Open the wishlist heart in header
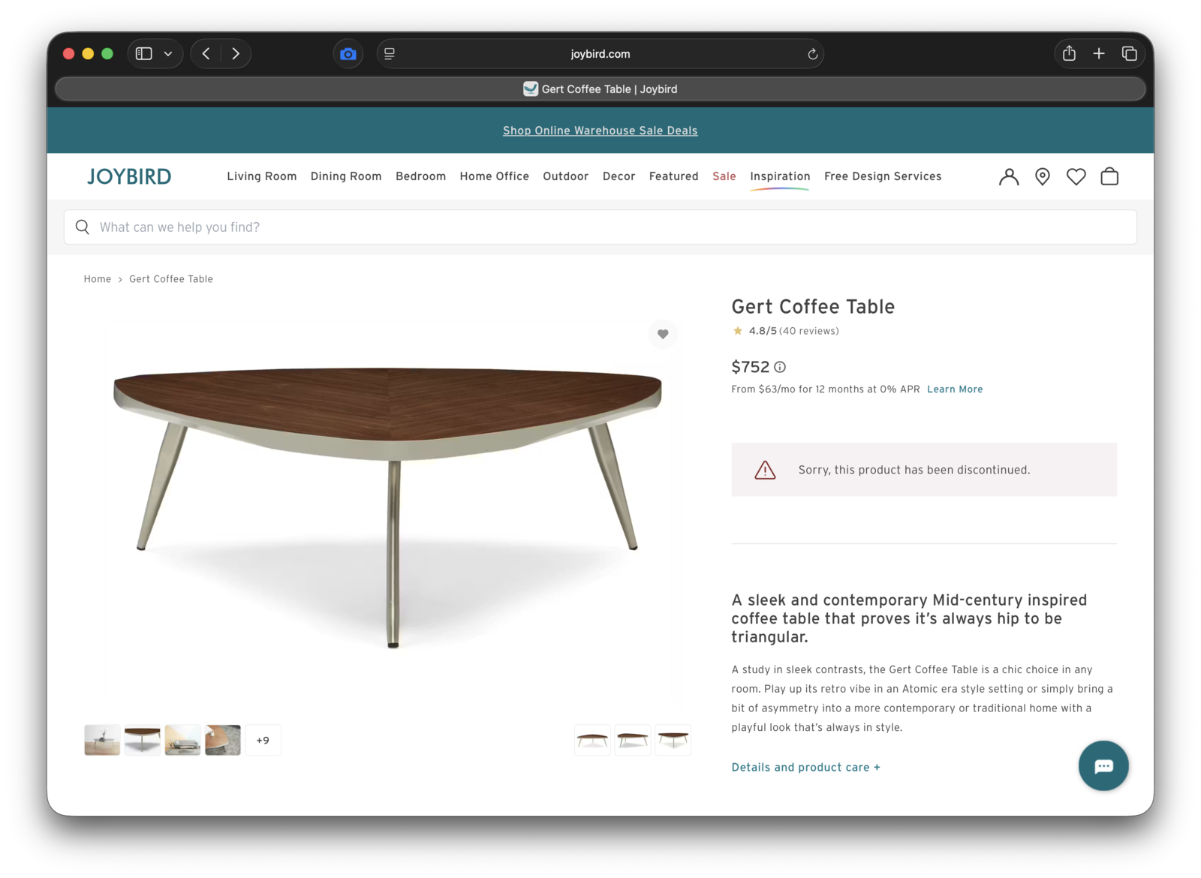The width and height of the screenshot is (1201, 878). click(x=1076, y=176)
